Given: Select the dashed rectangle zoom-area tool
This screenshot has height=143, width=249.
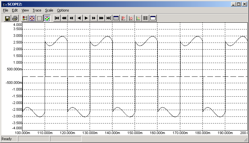Looking at the screenshot, I should click(x=40, y=18).
